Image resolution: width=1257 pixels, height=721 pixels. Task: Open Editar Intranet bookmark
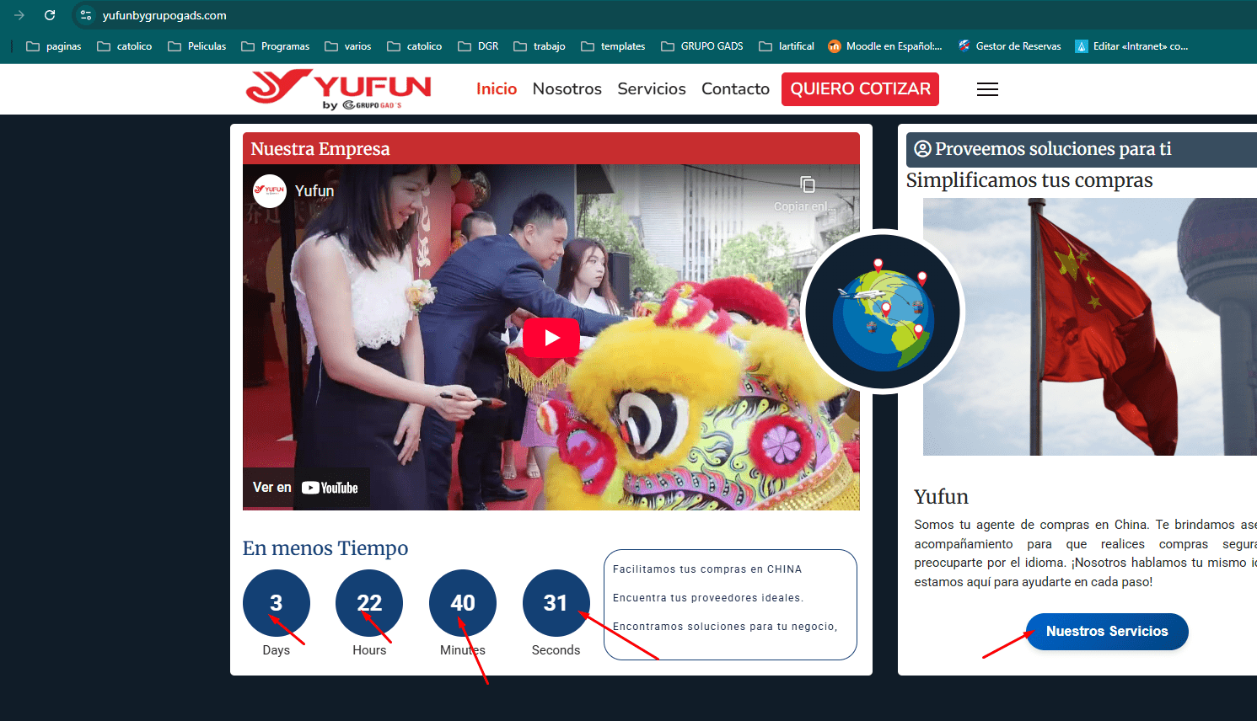[x=1132, y=46]
